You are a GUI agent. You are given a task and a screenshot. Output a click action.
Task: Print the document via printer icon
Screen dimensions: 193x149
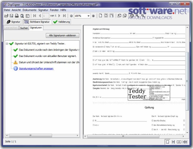pyautogui.click(x=17, y=16)
